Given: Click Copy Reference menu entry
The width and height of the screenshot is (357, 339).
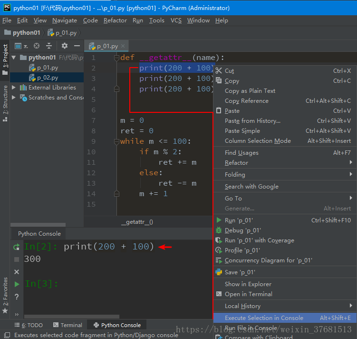Looking at the screenshot, I should 285,101.
